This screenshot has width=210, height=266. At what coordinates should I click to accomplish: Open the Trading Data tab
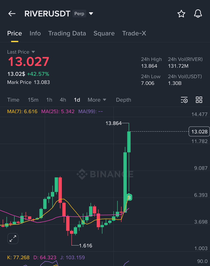[67, 33]
